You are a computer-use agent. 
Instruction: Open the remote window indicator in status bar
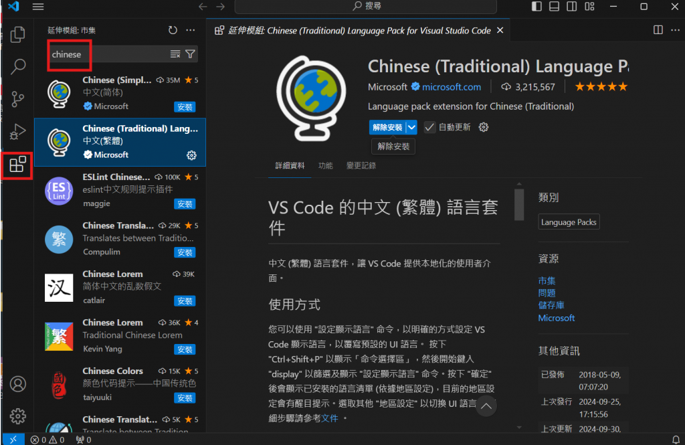[x=13, y=440]
